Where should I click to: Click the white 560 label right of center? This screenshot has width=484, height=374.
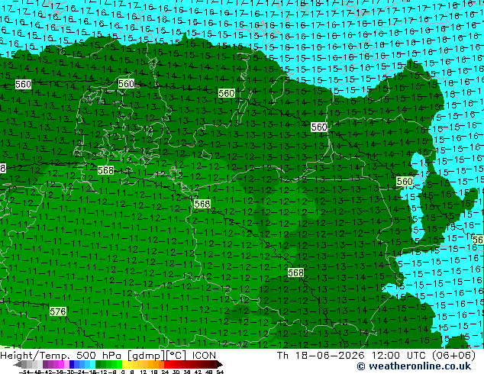(319, 127)
